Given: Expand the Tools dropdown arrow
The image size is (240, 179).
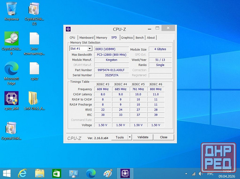Looking at the screenshot, I should (x=130, y=137).
